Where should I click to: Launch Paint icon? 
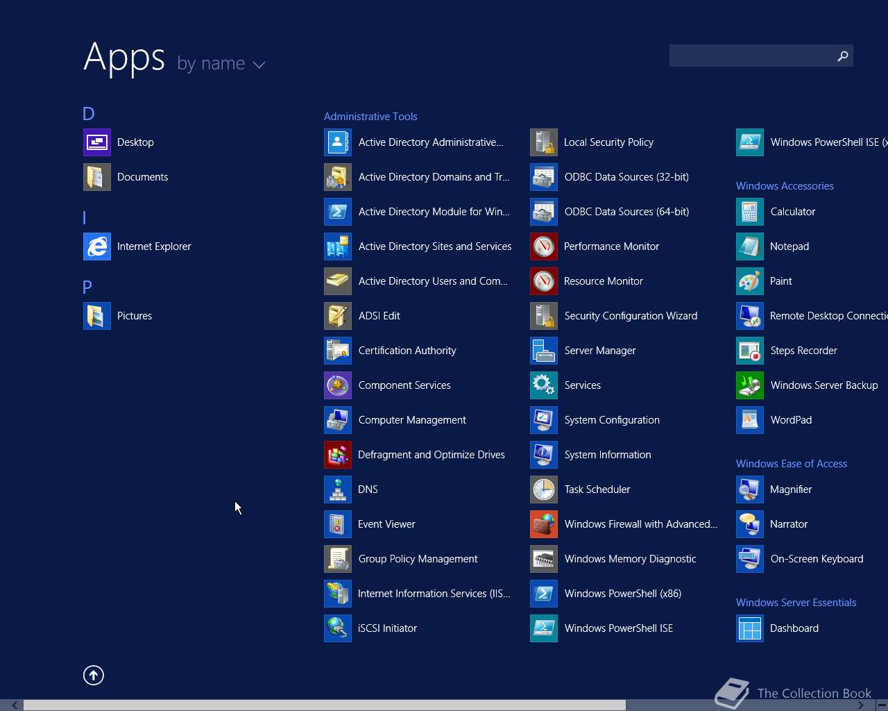[x=750, y=281]
